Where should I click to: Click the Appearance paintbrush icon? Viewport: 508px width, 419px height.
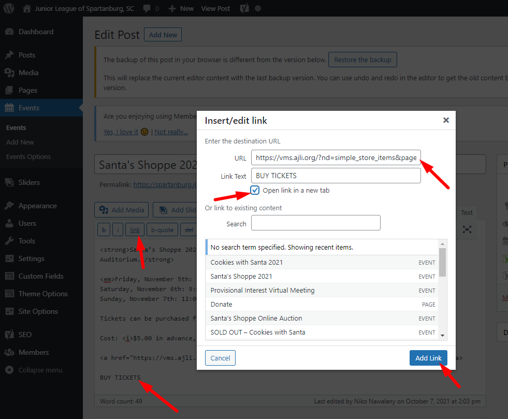click(9, 206)
